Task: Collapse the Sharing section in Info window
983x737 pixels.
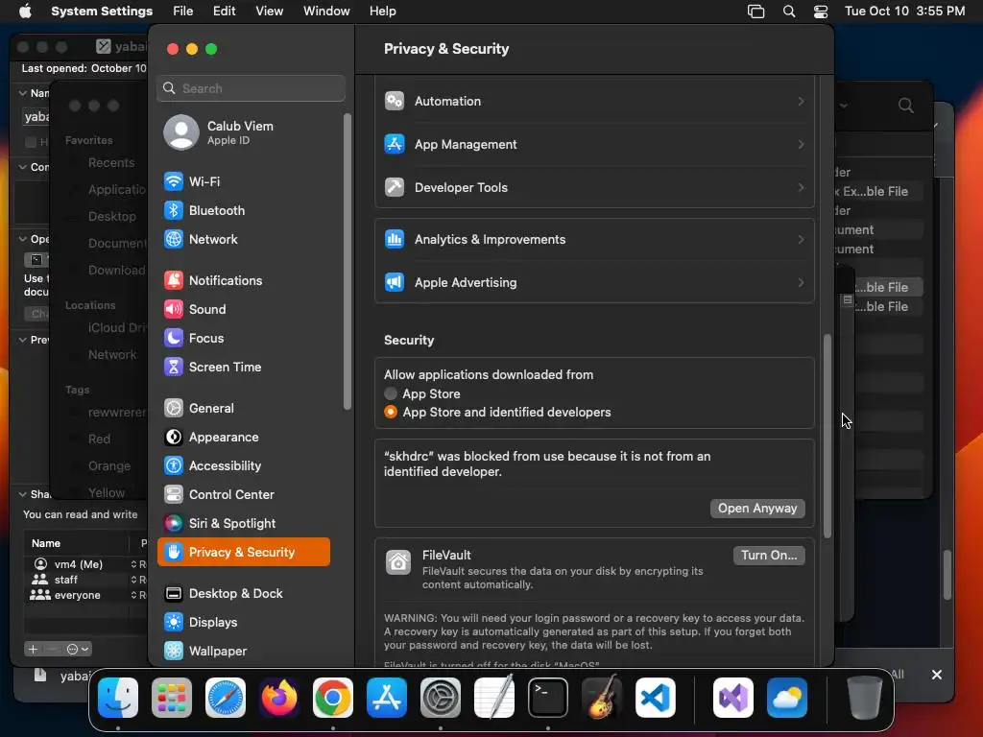Action: point(23,494)
